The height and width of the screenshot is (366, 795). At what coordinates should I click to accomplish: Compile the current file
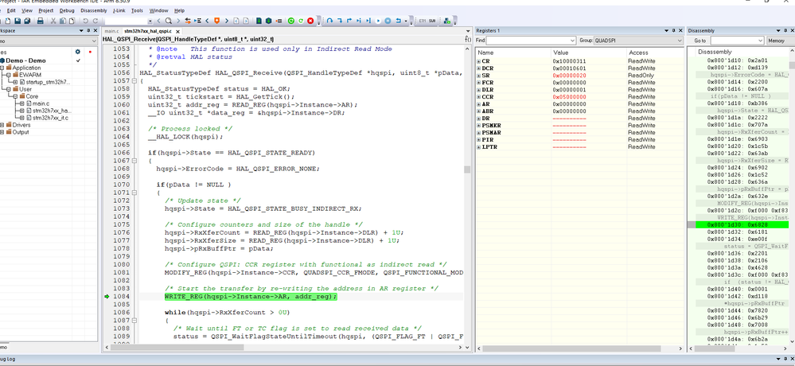click(259, 21)
